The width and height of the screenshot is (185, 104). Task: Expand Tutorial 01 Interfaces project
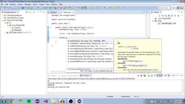click(3, 15)
